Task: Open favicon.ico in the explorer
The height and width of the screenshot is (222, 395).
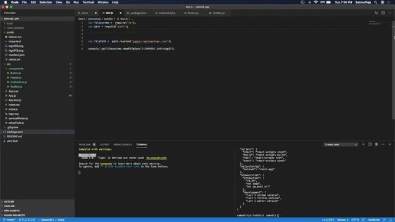Action: [37, 37]
